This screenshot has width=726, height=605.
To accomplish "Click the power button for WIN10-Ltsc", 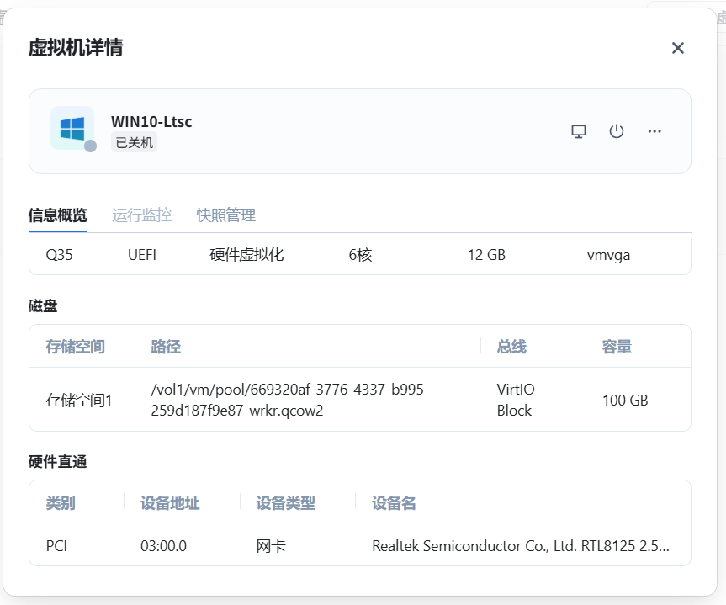I will tap(617, 131).
